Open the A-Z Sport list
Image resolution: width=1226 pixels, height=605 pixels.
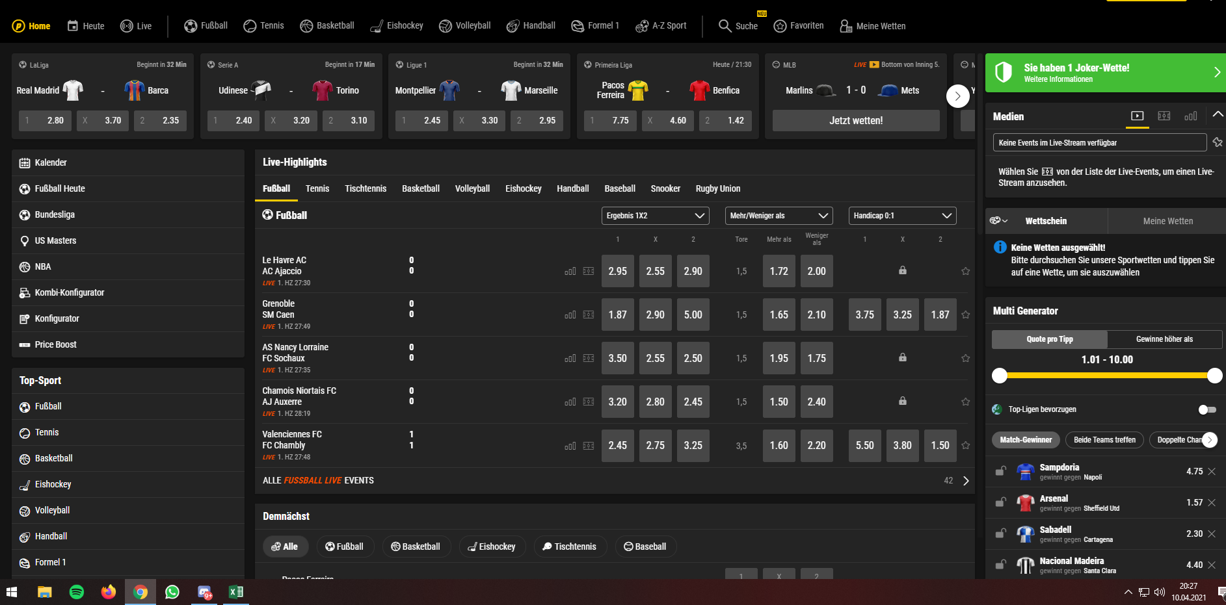[661, 26]
